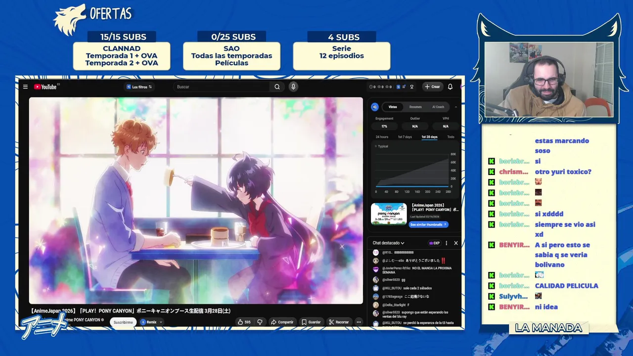Click the Suscribirme button

click(123, 322)
